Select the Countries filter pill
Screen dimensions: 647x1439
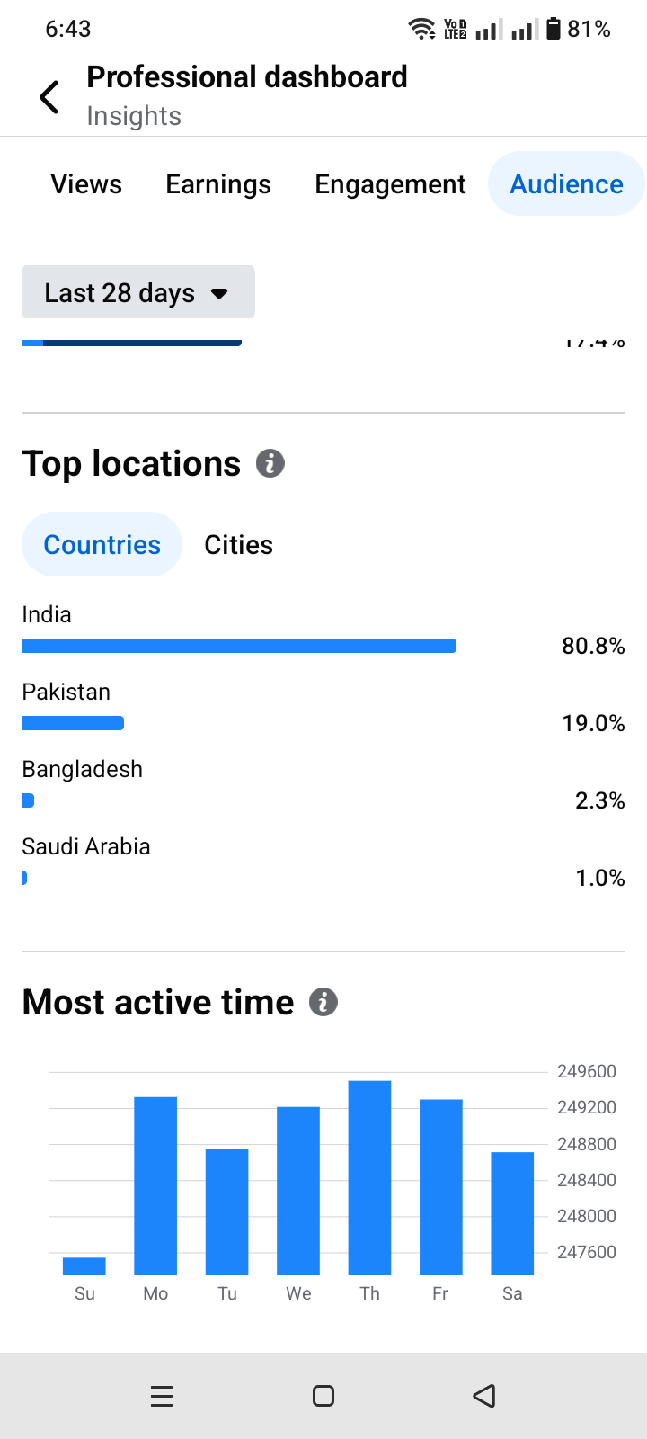[102, 545]
